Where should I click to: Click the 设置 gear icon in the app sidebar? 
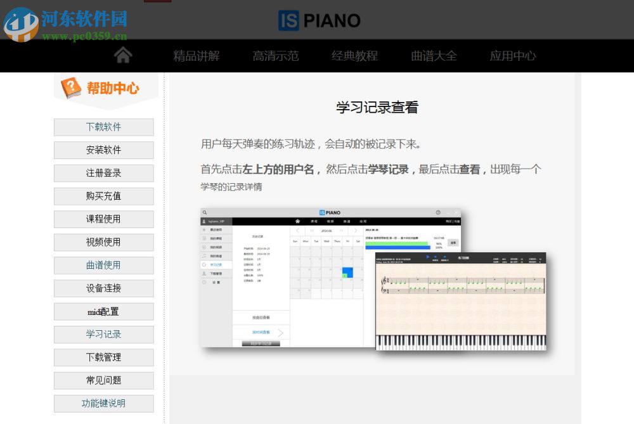coord(204,282)
